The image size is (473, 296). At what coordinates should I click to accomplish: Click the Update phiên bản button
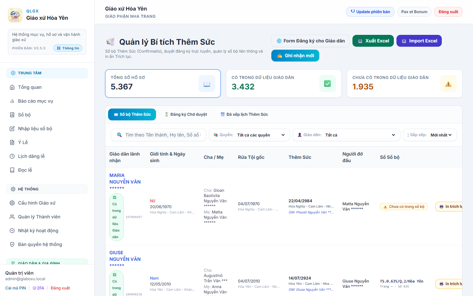(370, 12)
